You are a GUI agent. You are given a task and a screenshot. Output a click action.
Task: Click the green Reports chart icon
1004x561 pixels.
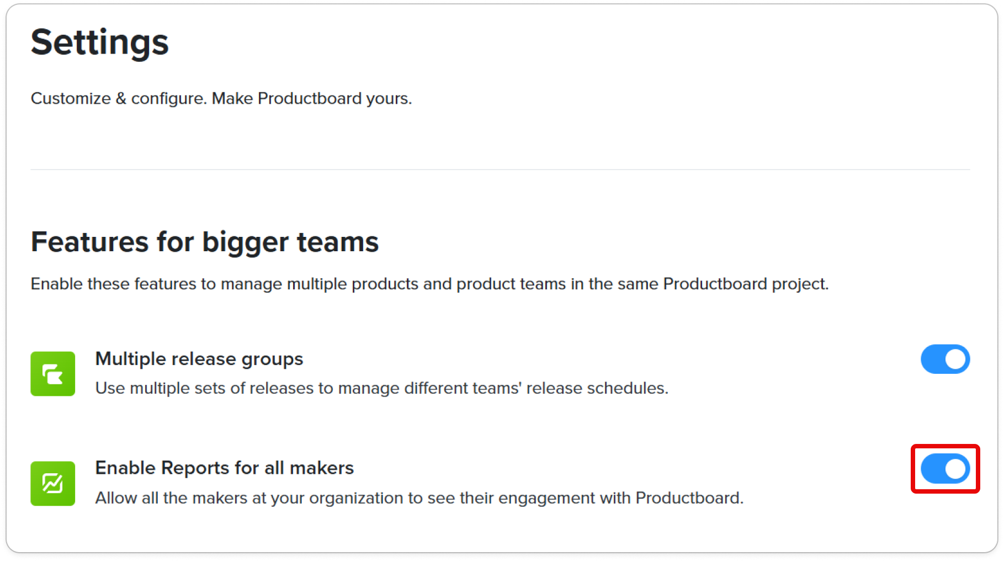(x=52, y=484)
